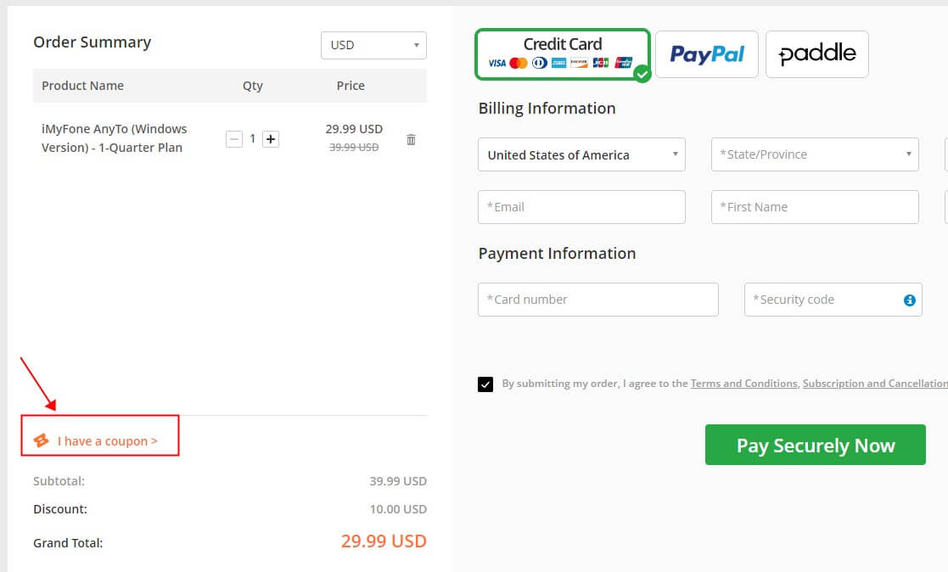
Task: Click the Pay Securely Now button
Action: tap(815, 445)
